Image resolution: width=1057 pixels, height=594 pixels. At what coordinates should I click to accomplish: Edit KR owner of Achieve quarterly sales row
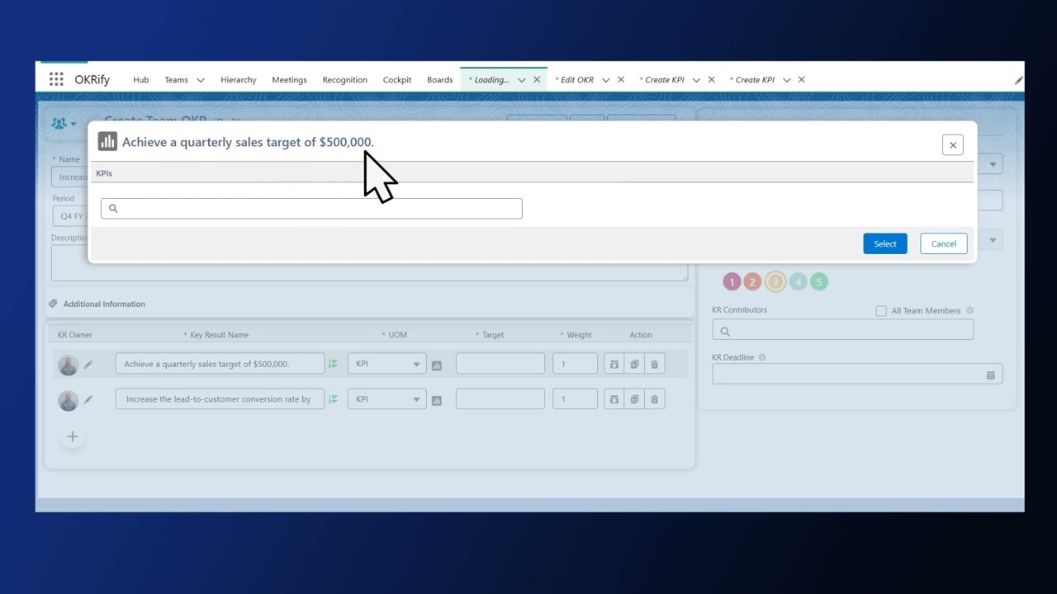[88, 364]
